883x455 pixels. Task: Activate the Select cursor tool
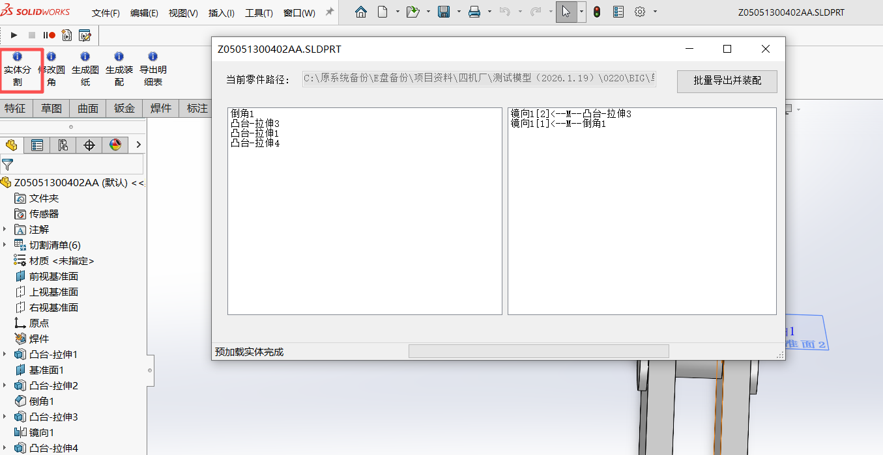pyautogui.click(x=566, y=12)
